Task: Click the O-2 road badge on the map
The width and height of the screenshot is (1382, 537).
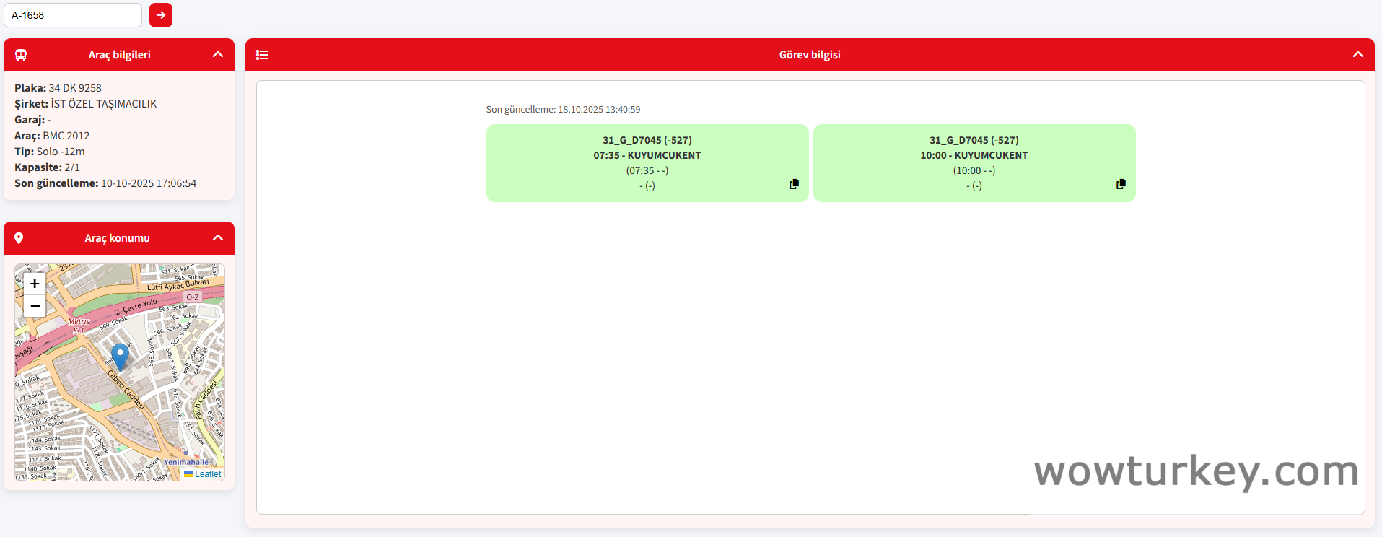Action: pyautogui.click(x=192, y=297)
